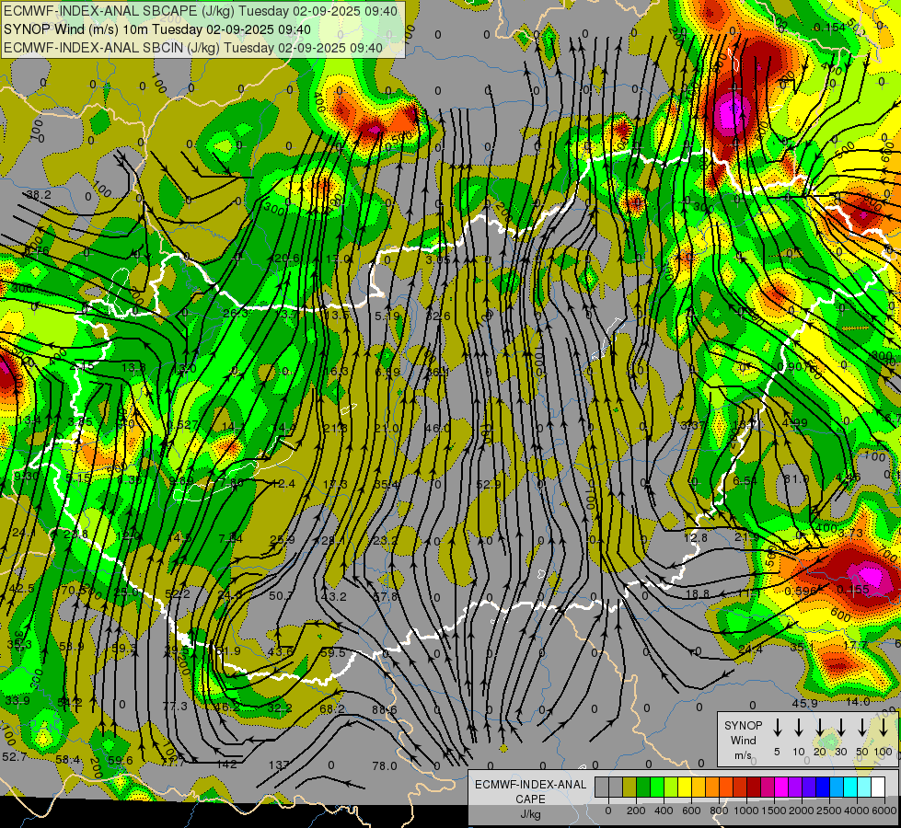Click the map value 4.99
The image size is (901, 828).
click(x=795, y=423)
